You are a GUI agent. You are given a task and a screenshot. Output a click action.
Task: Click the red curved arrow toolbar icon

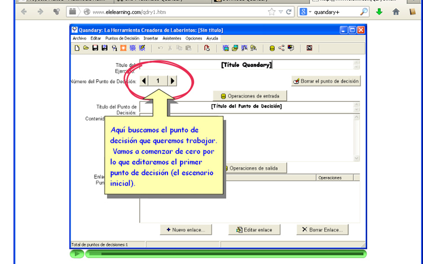point(207,48)
